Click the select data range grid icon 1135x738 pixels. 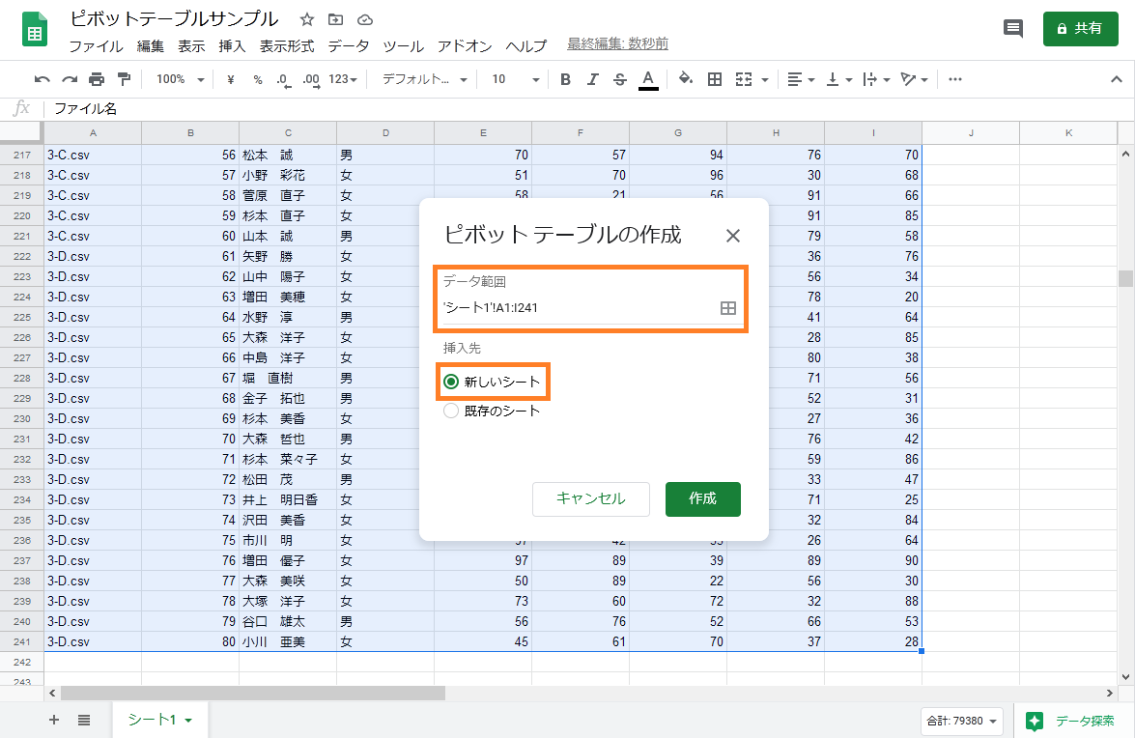click(x=728, y=308)
